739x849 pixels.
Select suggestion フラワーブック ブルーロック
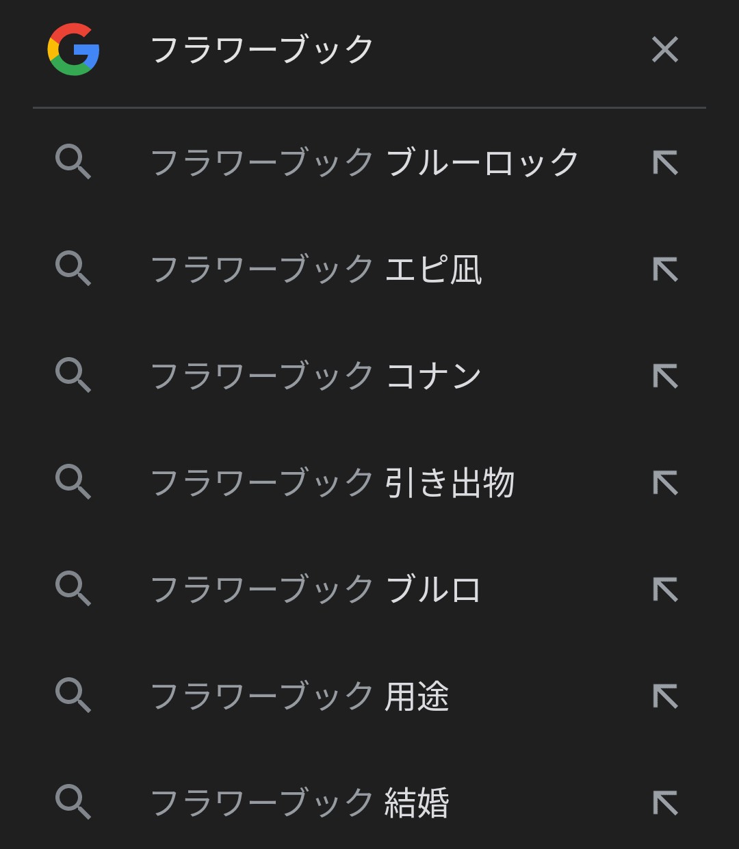[x=369, y=163]
